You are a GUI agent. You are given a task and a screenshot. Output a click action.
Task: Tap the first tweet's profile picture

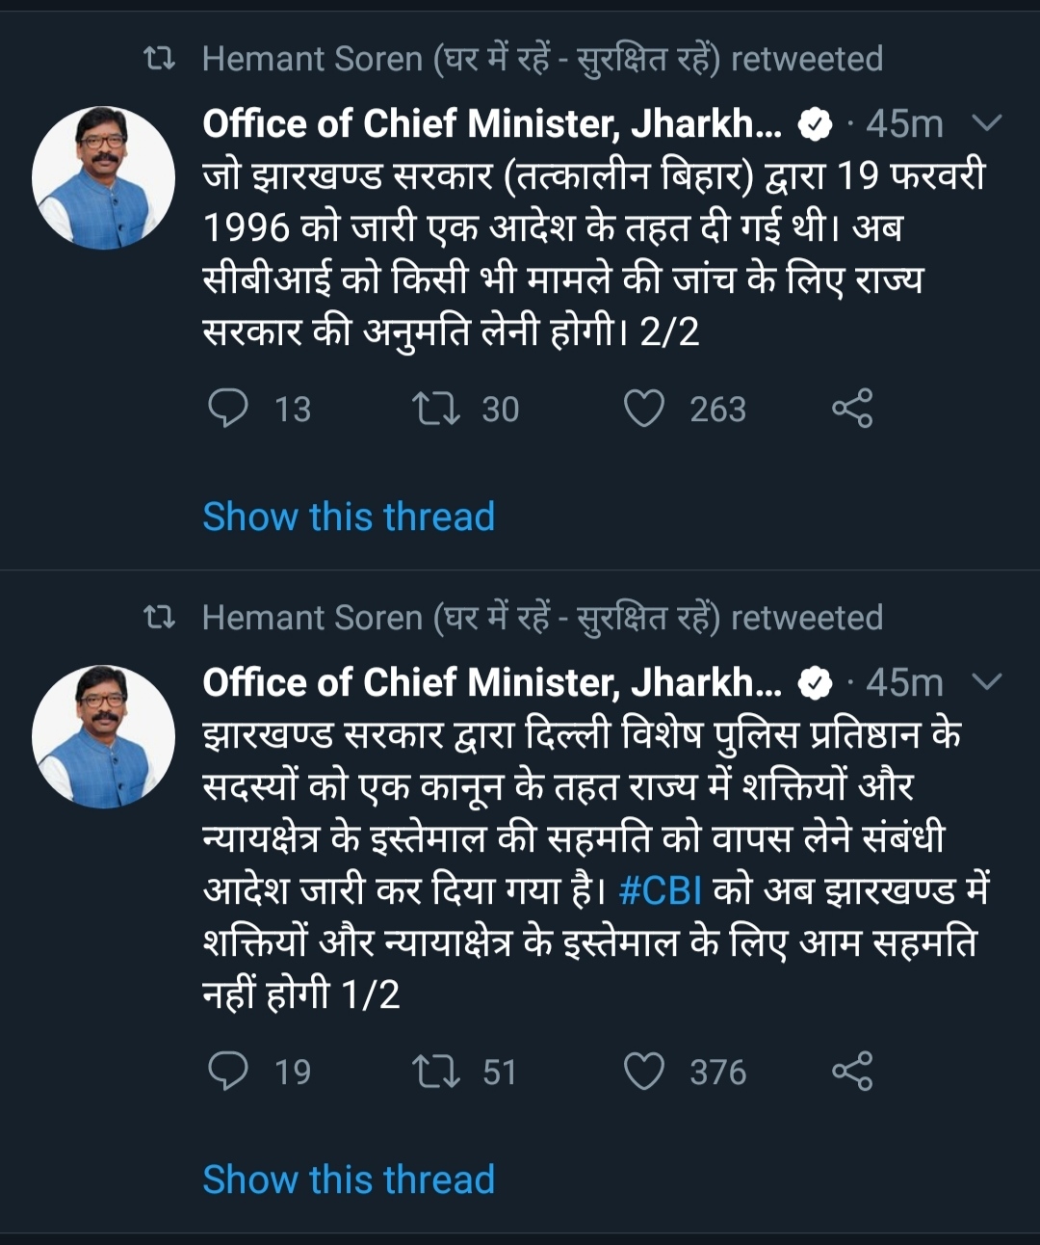coord(103,178)
